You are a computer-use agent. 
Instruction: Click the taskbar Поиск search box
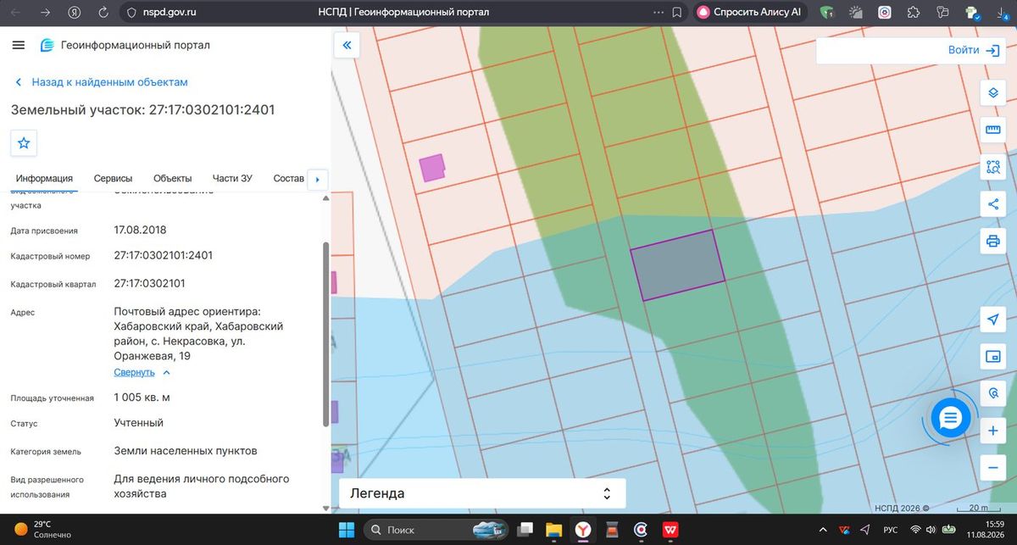[437, 530]
